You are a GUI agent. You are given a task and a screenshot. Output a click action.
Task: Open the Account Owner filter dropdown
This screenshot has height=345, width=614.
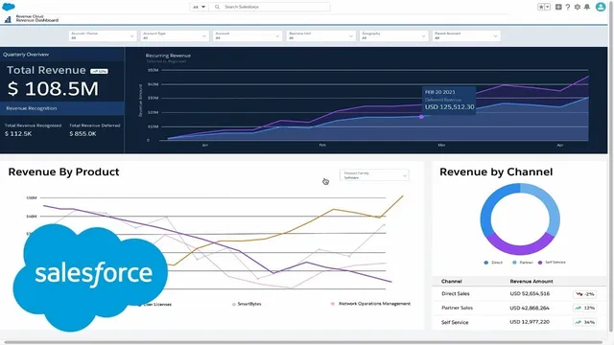click(103, 35)
